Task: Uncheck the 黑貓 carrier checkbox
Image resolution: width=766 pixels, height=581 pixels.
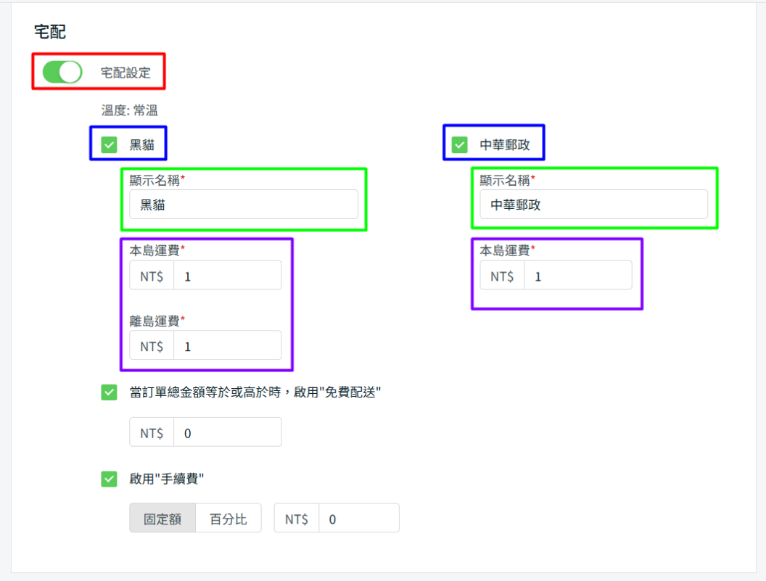Action: click(x=110, y=145)
